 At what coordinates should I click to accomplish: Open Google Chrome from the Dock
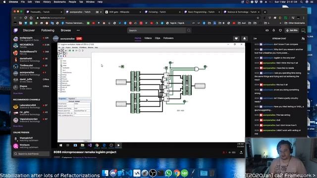pos(176,173)
